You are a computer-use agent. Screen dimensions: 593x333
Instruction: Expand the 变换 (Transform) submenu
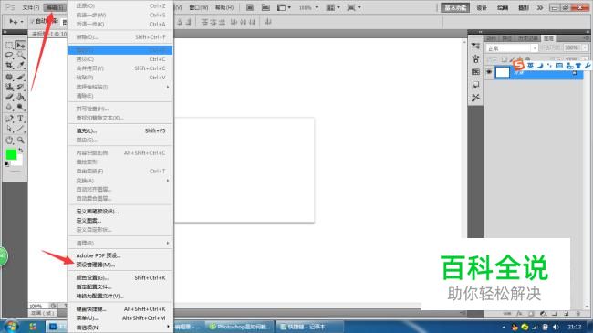point(120,181)
